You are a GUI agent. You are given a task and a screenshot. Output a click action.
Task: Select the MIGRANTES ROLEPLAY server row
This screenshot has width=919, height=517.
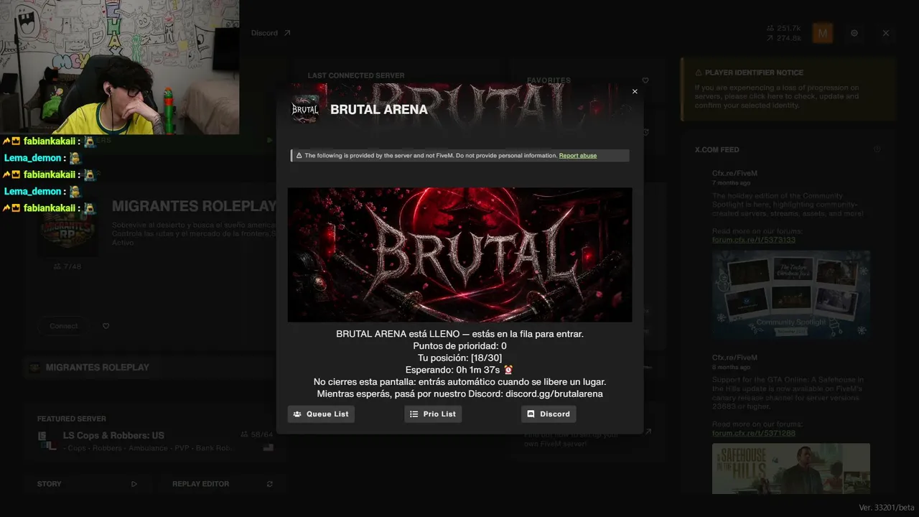click(x=149, y=368)
